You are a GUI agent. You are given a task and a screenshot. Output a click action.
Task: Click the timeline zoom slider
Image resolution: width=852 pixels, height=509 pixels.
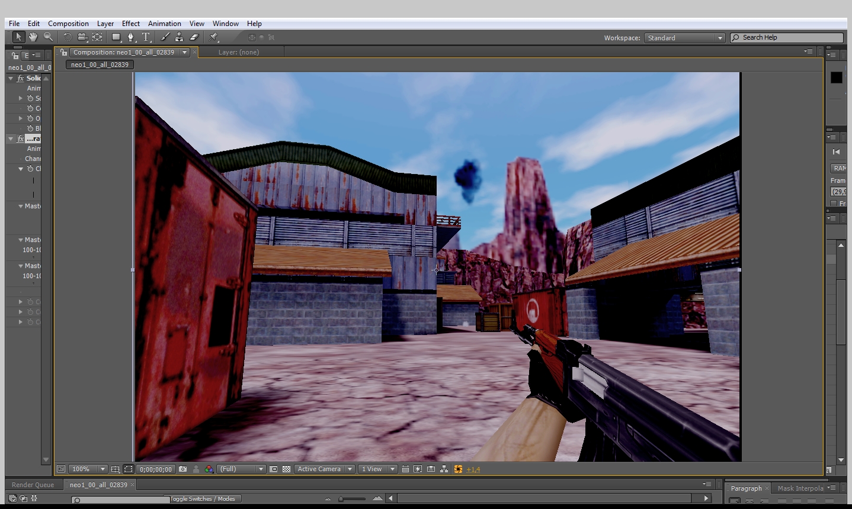pos(352,499)
